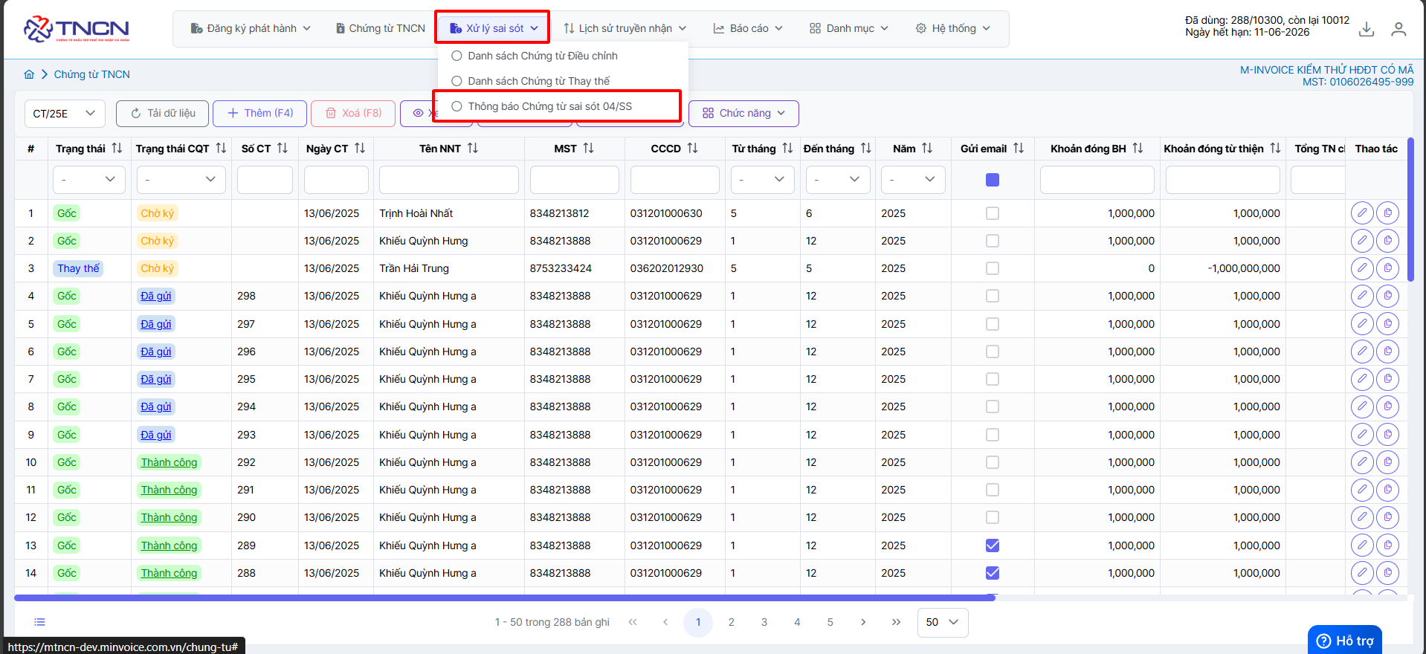Open Từ tháng filter dropdown
1426x654 pixels.
pyautogui.click(x=762, y=180)
